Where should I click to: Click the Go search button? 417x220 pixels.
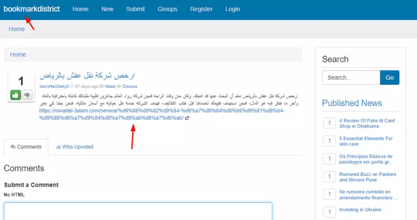point(389,77)
